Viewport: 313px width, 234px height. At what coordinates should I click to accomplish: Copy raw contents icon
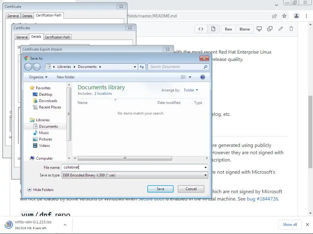[270, 29]
